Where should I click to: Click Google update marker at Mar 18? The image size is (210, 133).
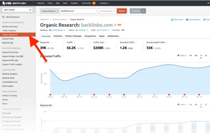(64, 94)
